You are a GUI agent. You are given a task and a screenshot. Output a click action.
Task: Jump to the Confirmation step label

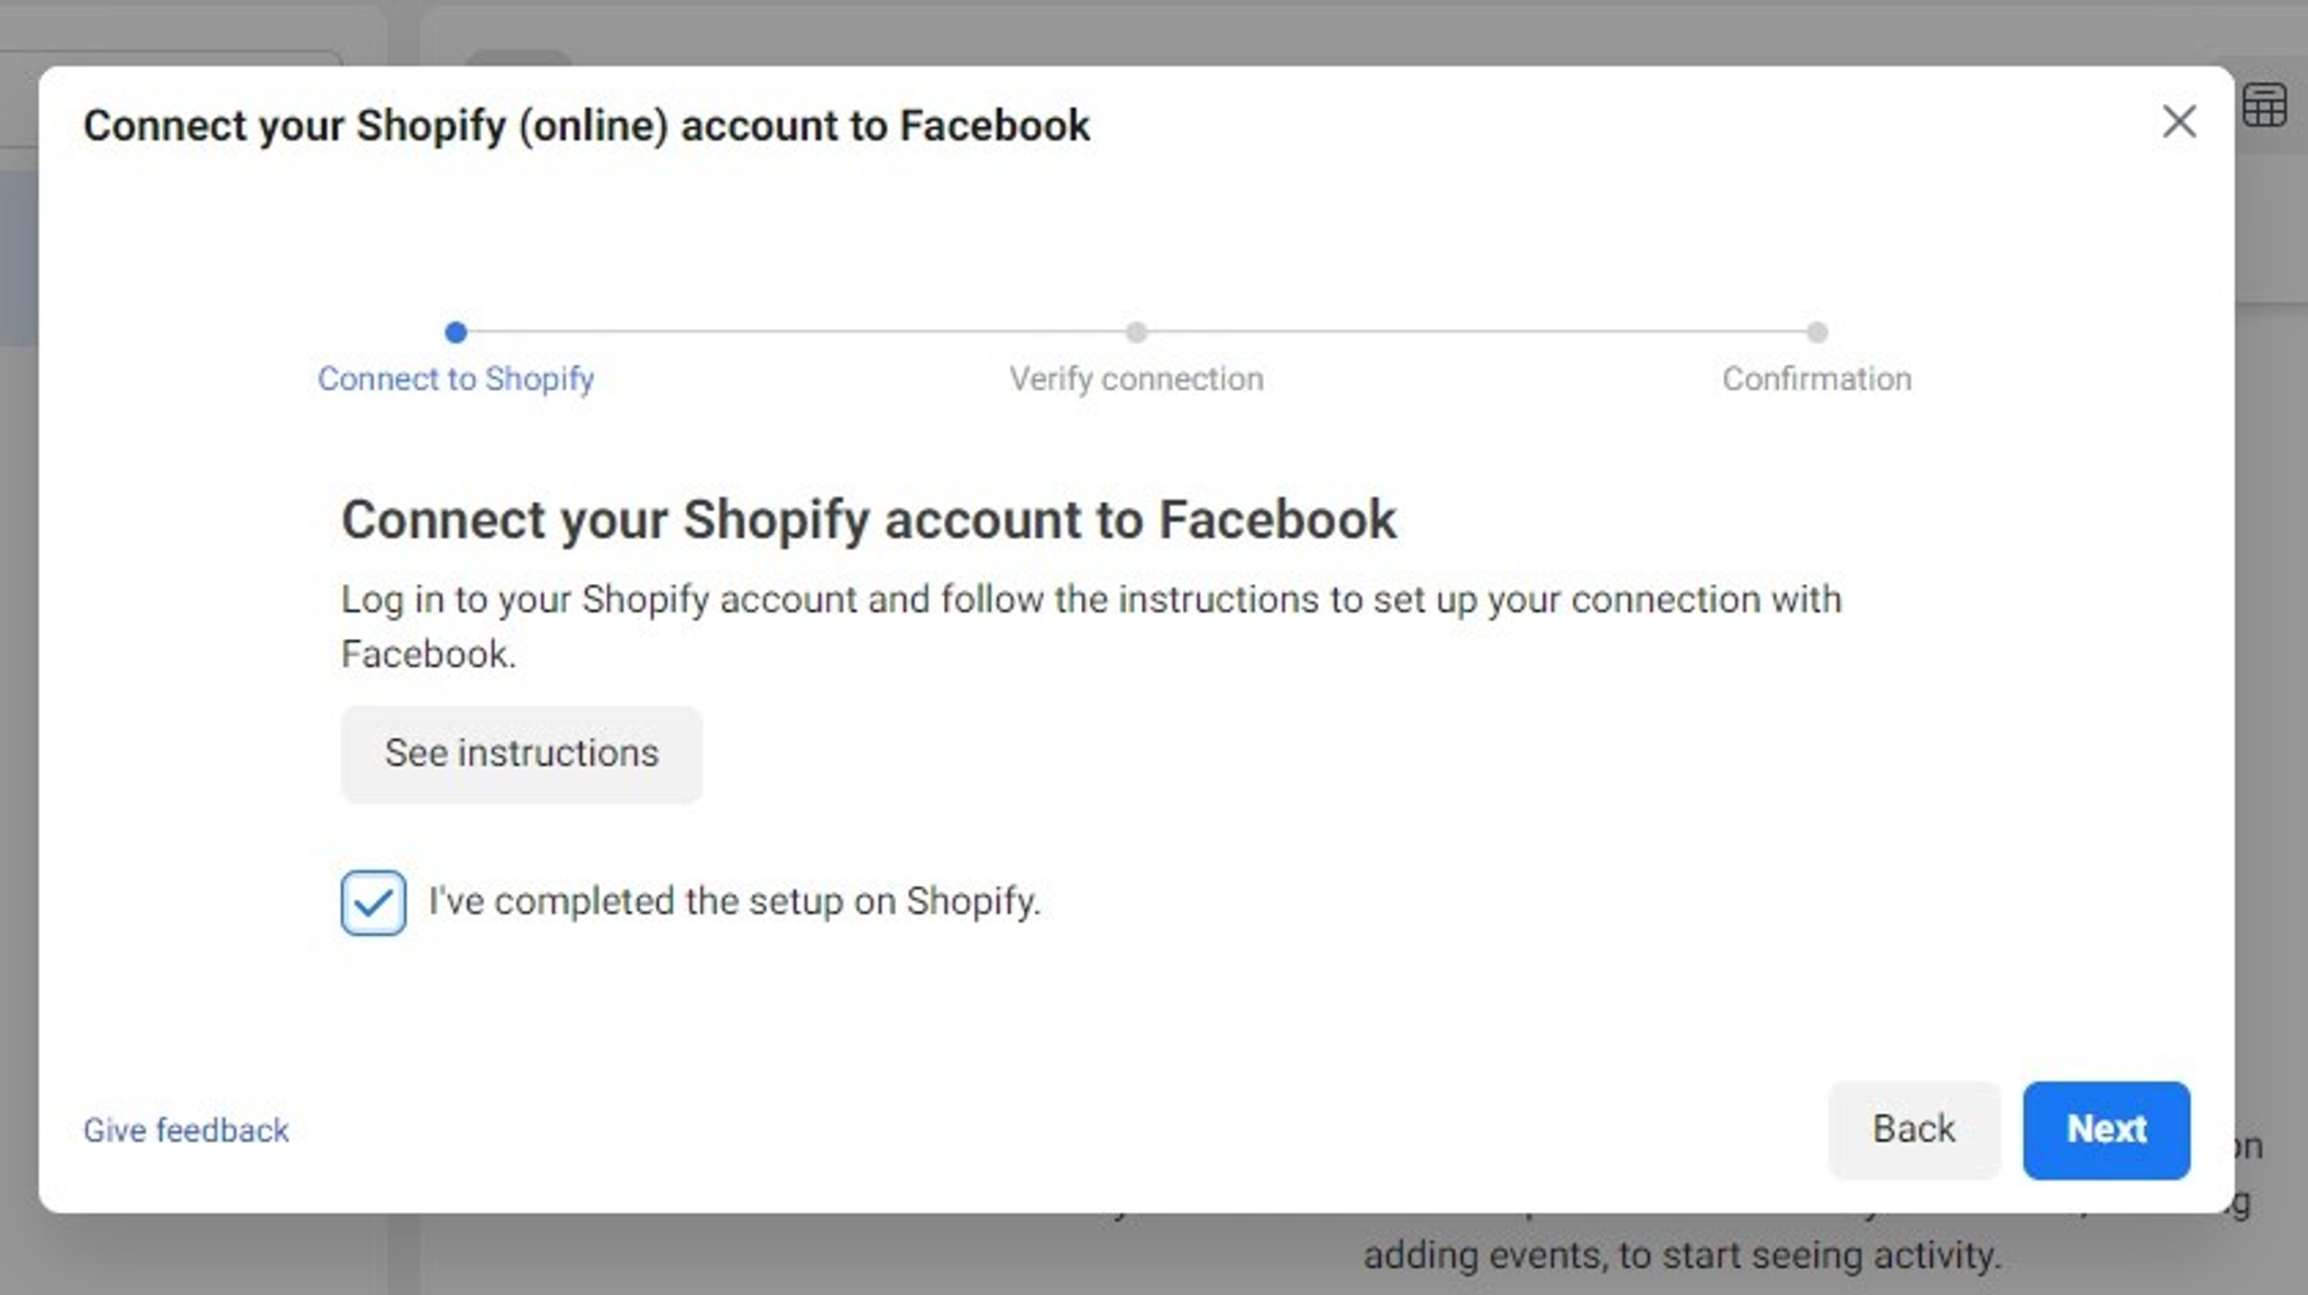(1817, 379)
